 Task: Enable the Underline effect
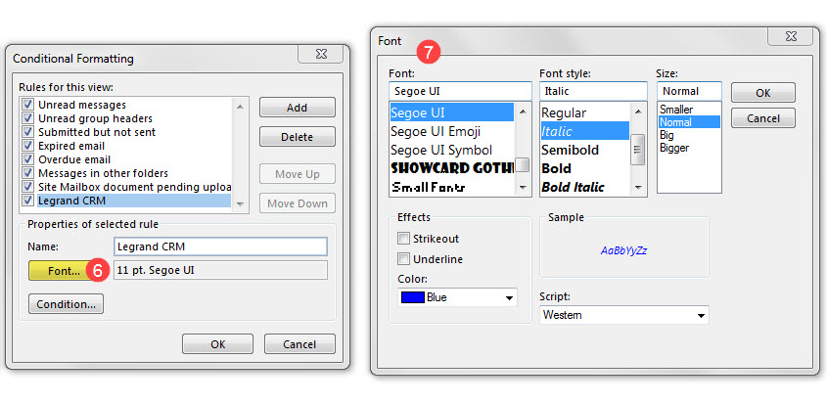403,259
